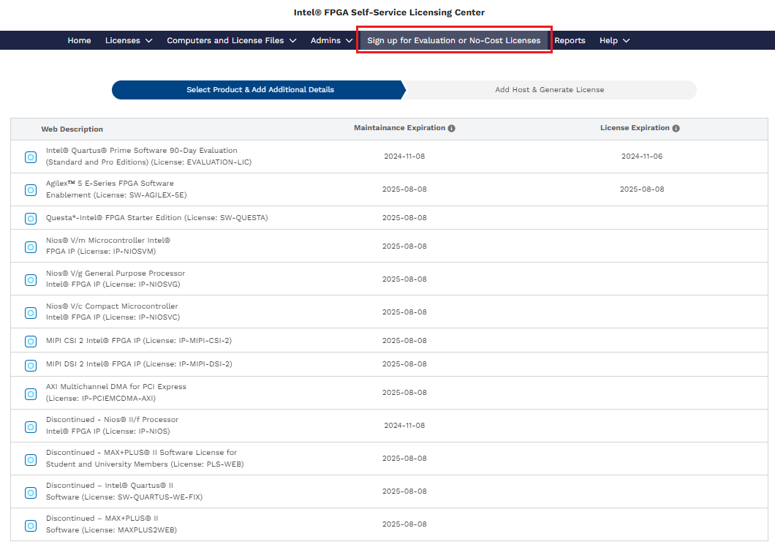Image resolution: width=775 pixels, height=550 pixels.
Task: Select the Agilex 5 E-Series Software Enablement radio button
Action: [x=31, y=190]
